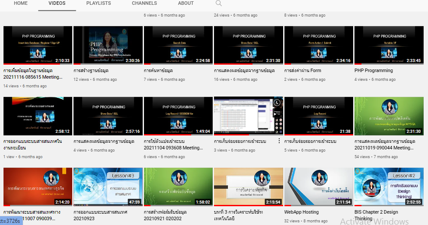This screenshot has width=428, height=225.
Task: Select the VIDEOS tab
Action: tap(57, 3)
